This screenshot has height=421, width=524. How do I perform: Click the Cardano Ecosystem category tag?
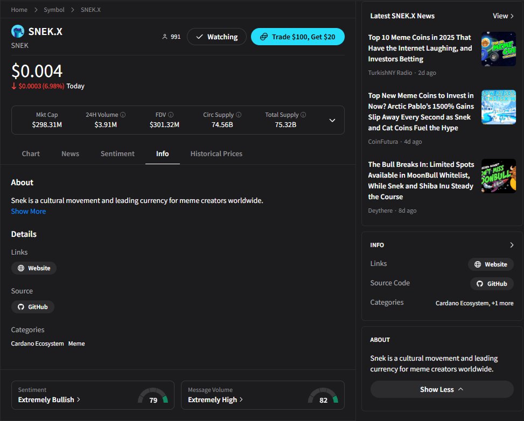pos(38,343)
